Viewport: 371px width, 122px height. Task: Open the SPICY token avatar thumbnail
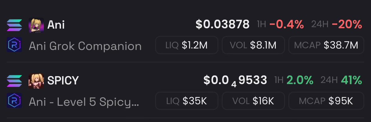coord(36,81)
